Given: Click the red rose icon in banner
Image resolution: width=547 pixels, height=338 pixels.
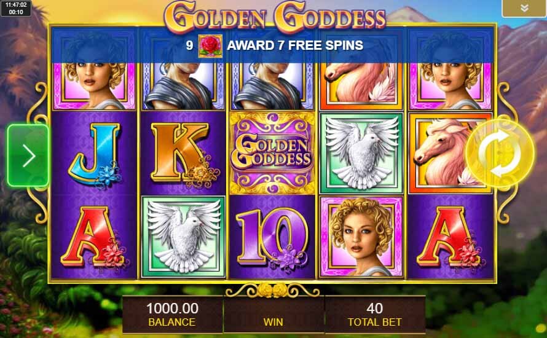Looking at the screenshot, I should click(x=210, y=45).
